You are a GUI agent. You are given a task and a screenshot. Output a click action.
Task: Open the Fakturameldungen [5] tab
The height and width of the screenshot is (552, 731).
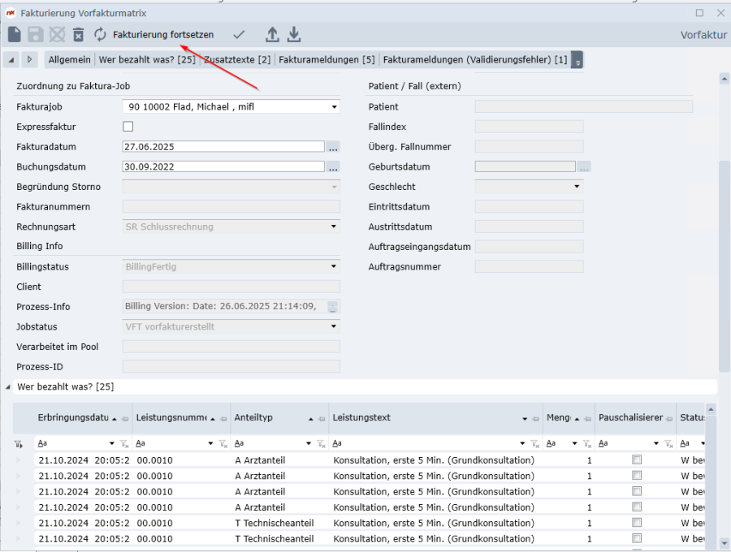pyautogui.click(x=327, y=60)
